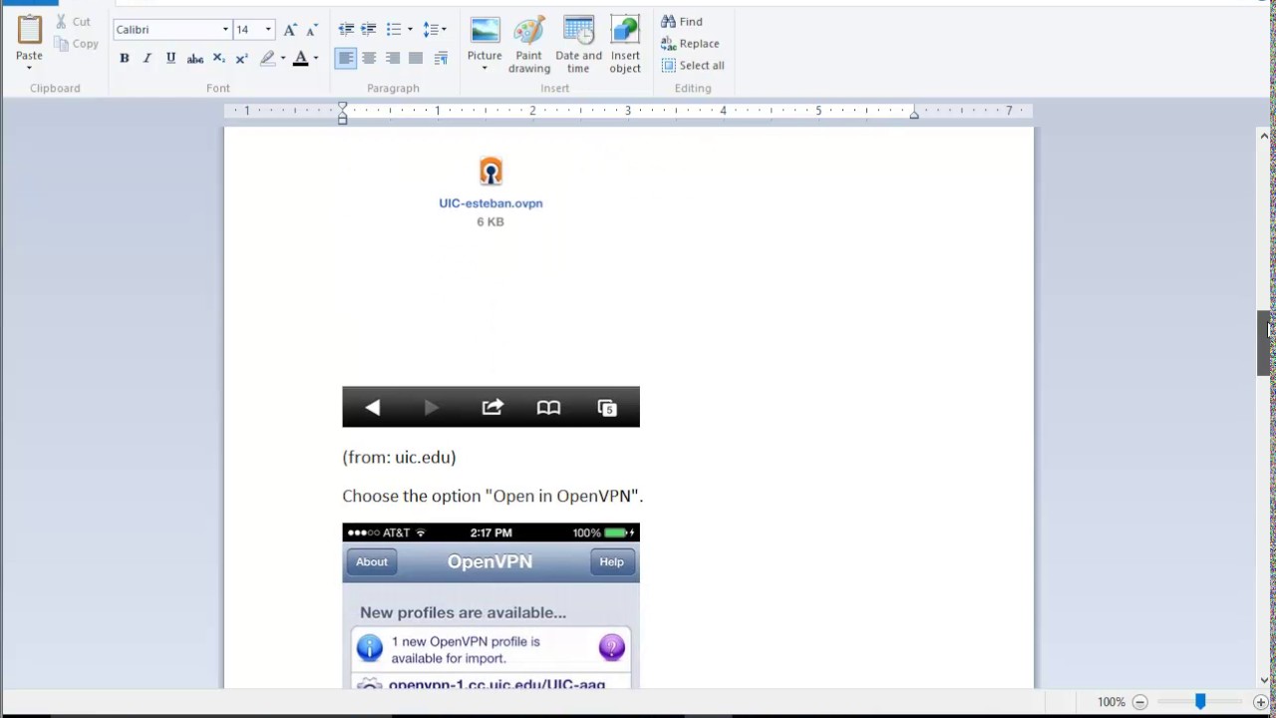Click the text "(from: uic.edu)"
1276x718 pixels.
pos(399,457)
